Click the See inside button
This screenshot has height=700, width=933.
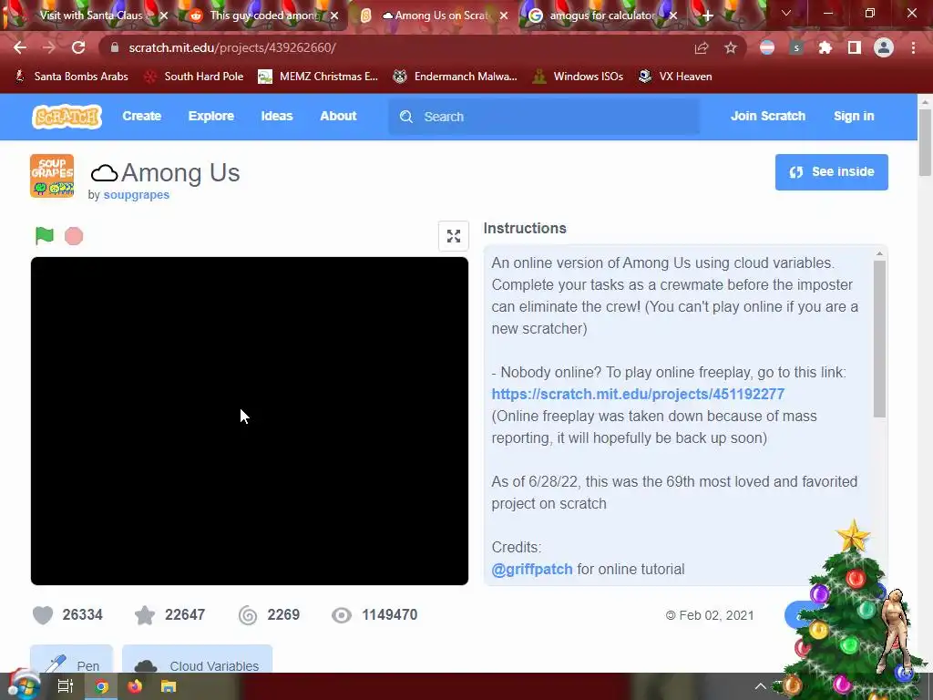coord(831,172)
